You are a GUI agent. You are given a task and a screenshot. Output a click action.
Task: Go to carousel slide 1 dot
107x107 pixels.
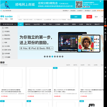pos(45,56)
